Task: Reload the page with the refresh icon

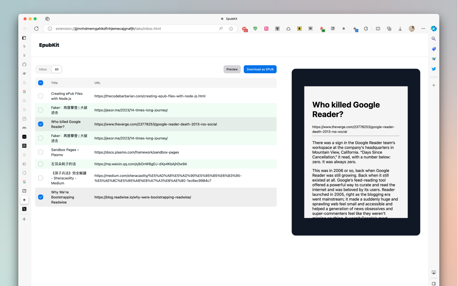Action: (36, 28)
